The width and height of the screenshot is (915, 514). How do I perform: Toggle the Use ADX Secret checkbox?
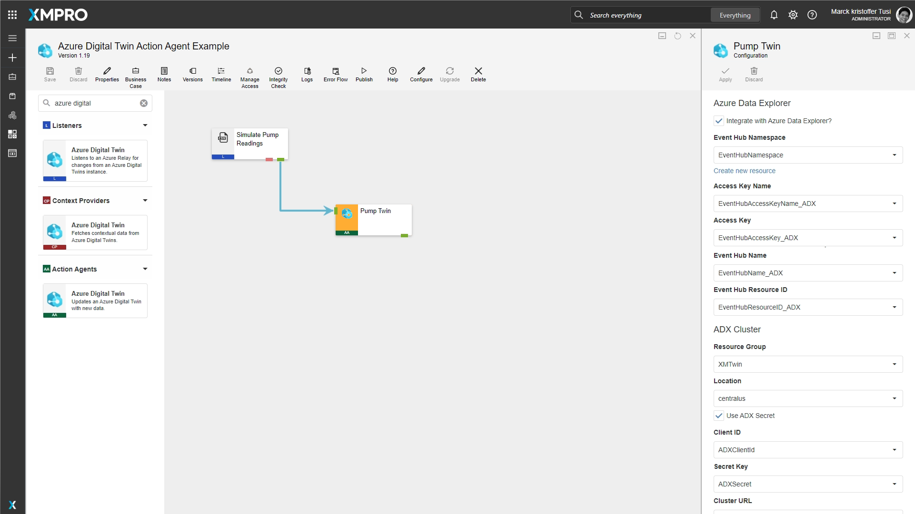click(719, 416)
